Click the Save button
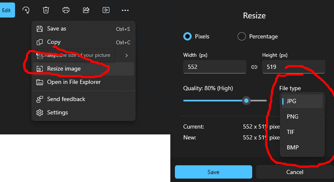 click(x=213, y=172)
